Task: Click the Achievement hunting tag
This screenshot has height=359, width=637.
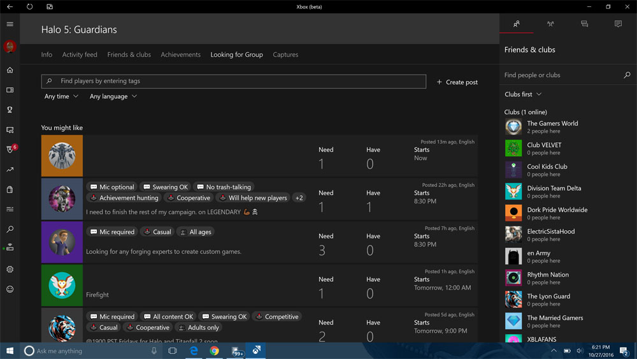Action: [x=124, y=198]
